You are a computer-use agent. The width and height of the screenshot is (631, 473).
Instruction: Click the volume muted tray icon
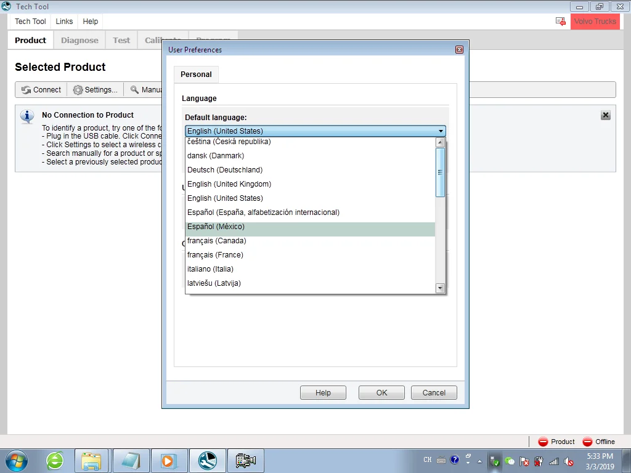tap(568, 461)
